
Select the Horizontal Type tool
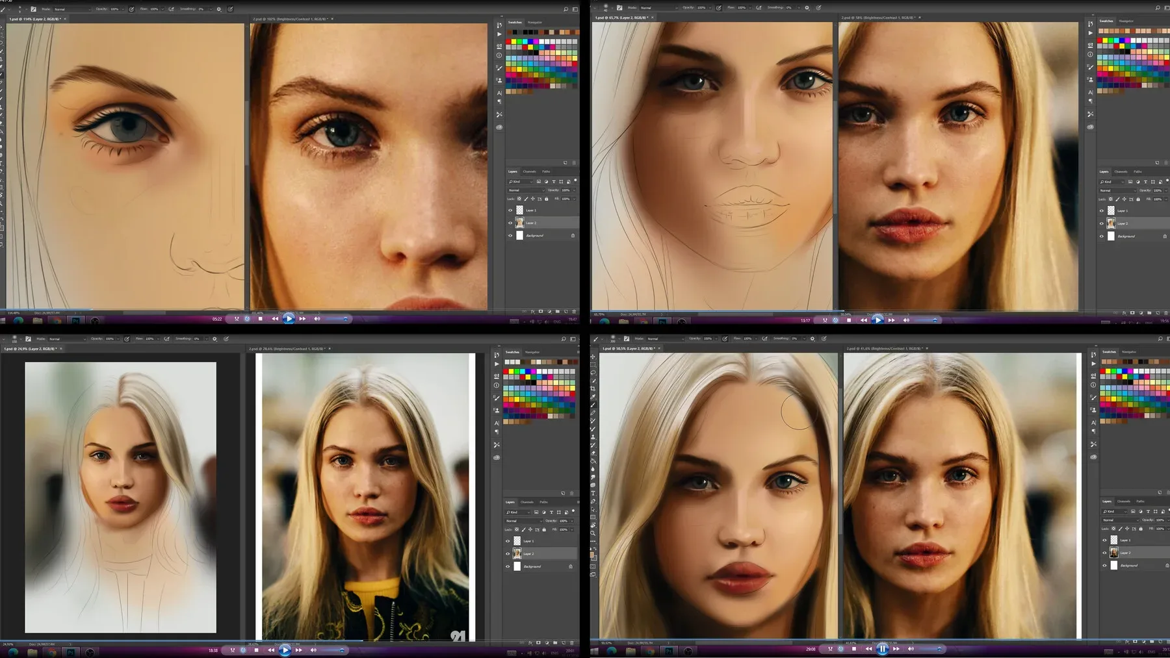[593, 493]
